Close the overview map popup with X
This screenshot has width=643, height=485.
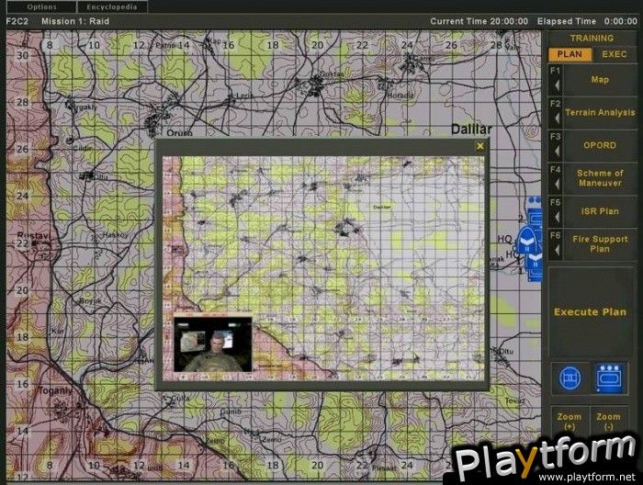[x=480, y=146]
